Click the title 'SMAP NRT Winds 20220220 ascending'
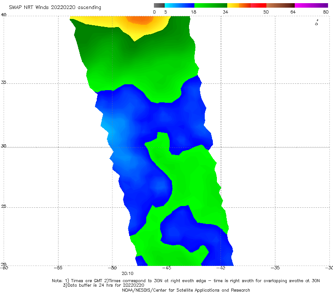Screen dimensions: 333x293 coord(55,7)
